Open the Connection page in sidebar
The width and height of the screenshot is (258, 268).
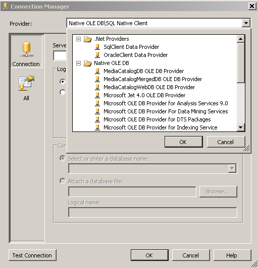[x=26, y=51]
